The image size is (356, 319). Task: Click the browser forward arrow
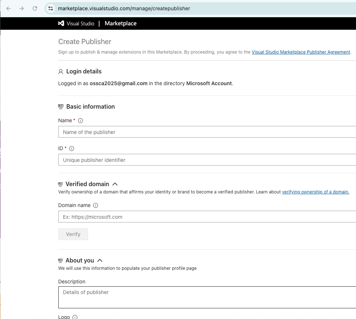tap(22, 8)
